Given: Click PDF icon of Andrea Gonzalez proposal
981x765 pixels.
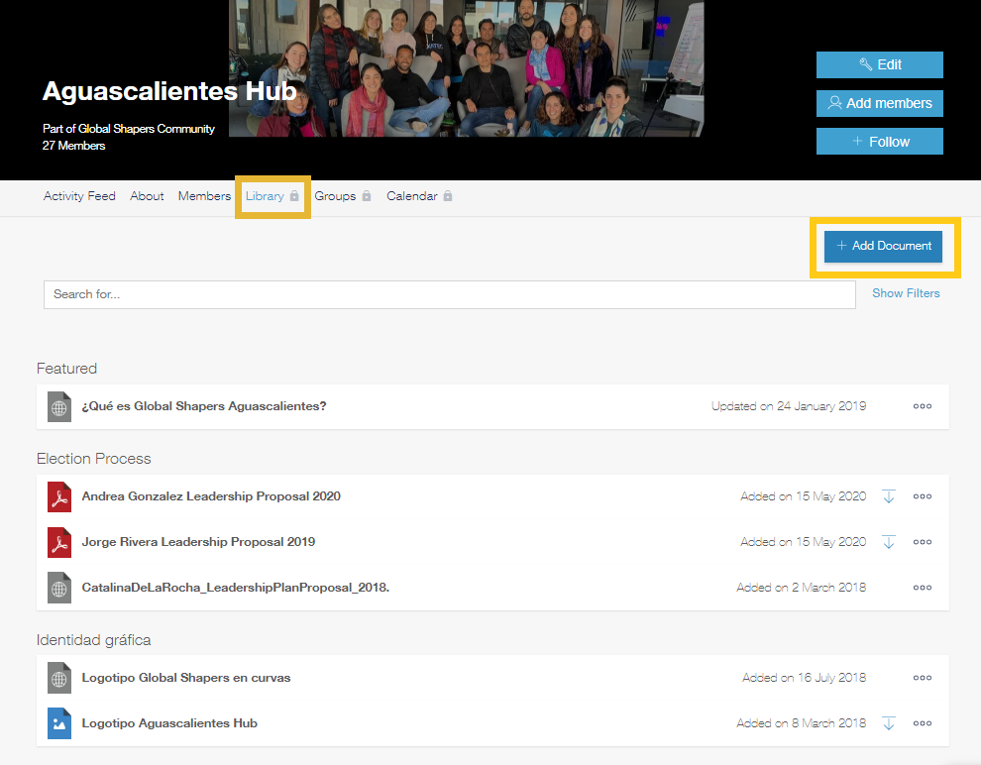Looking at the screenshot, I should (59, 496).
